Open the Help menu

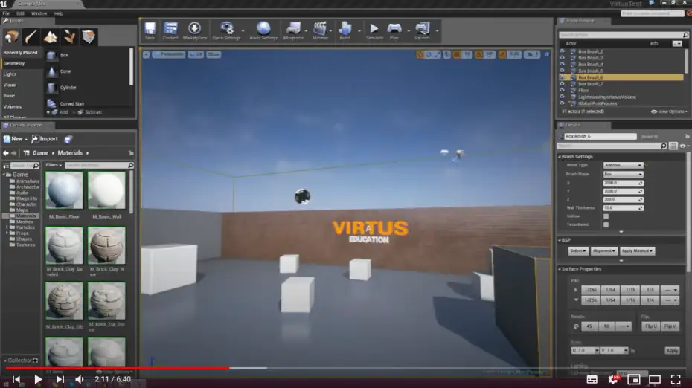point(58,13)
